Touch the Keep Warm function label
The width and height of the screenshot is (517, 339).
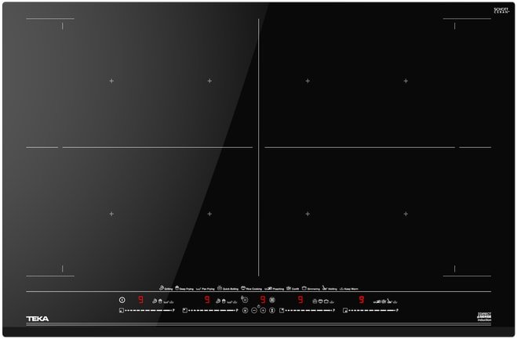[349, 288]
